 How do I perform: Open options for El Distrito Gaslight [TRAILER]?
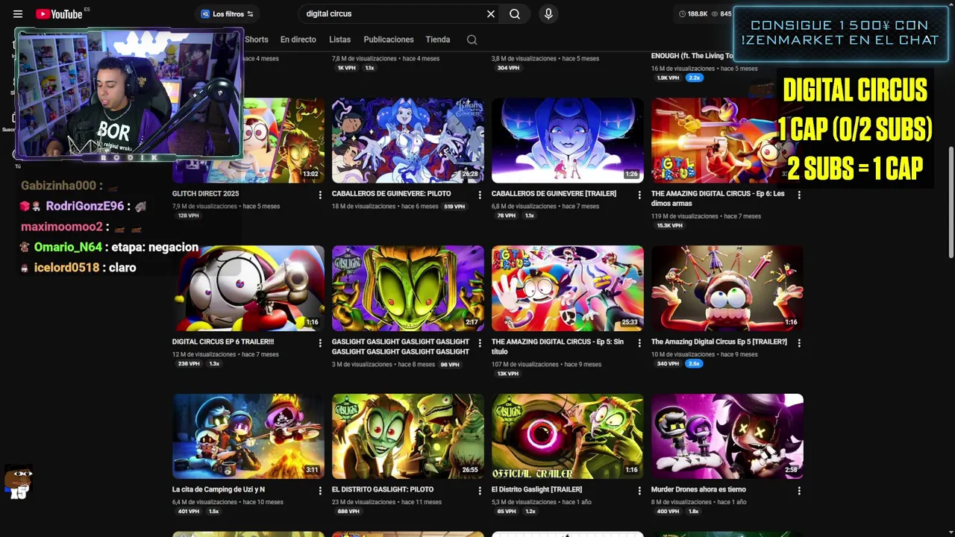(x=639, y=491)
